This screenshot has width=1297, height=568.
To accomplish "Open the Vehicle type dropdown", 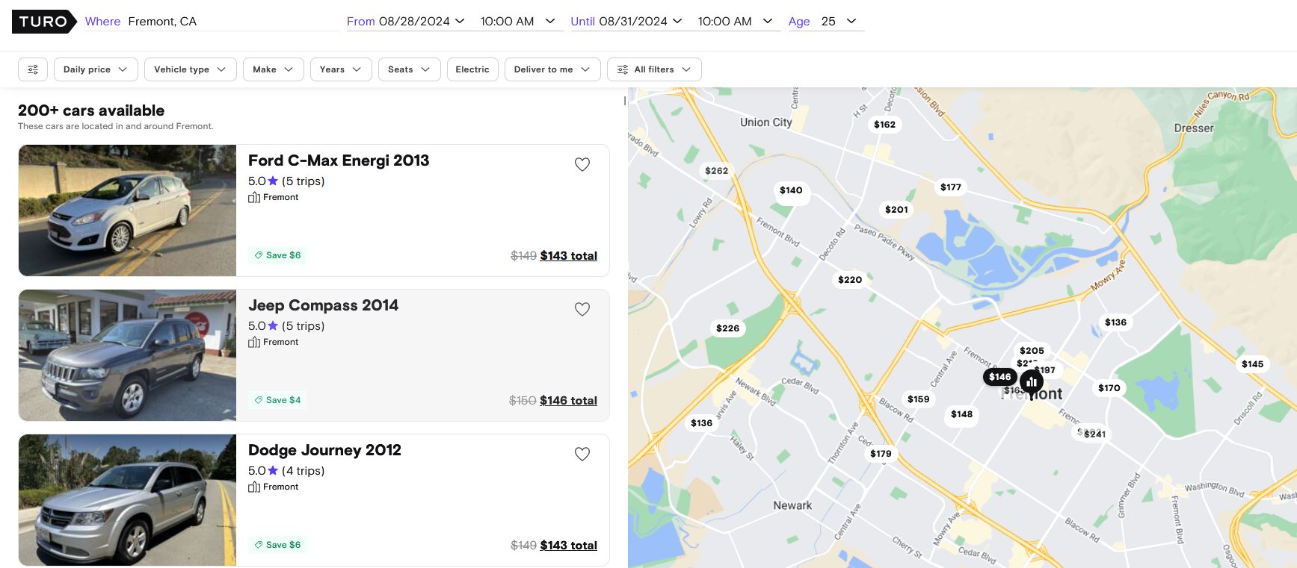I will 190,69.
